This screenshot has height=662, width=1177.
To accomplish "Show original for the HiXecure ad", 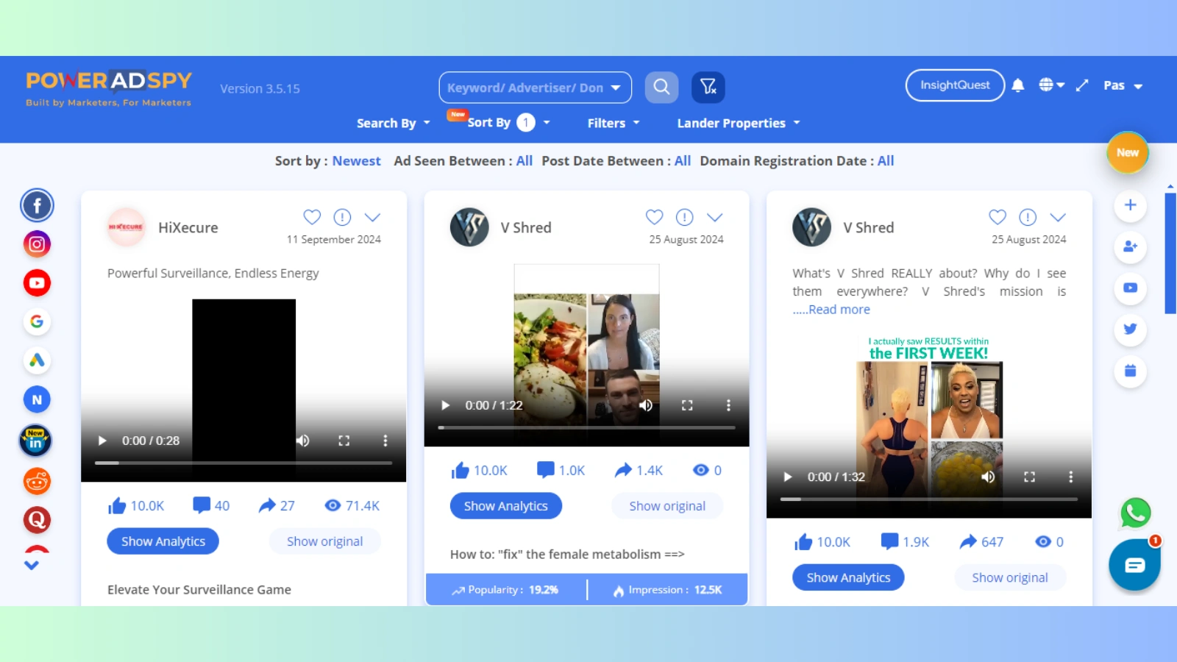I will click(324, 541).
